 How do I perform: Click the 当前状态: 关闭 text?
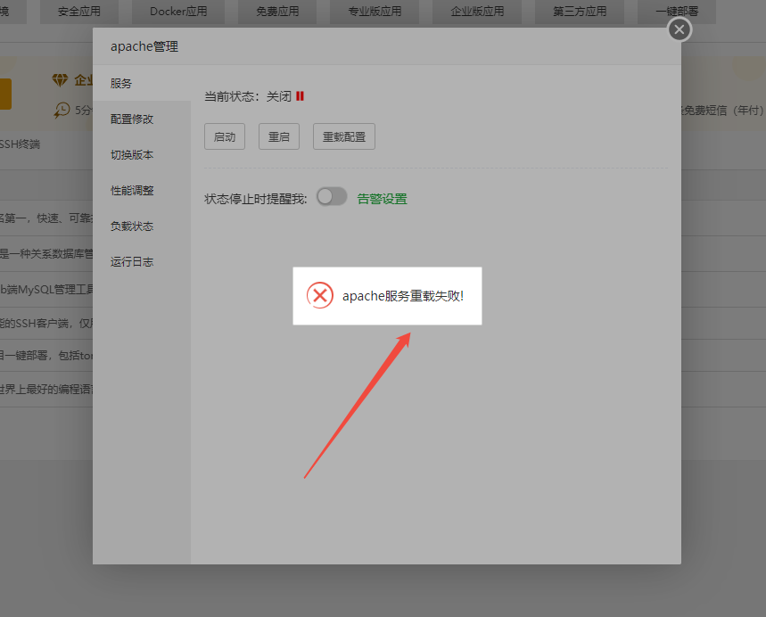click(x=248, y=96)
